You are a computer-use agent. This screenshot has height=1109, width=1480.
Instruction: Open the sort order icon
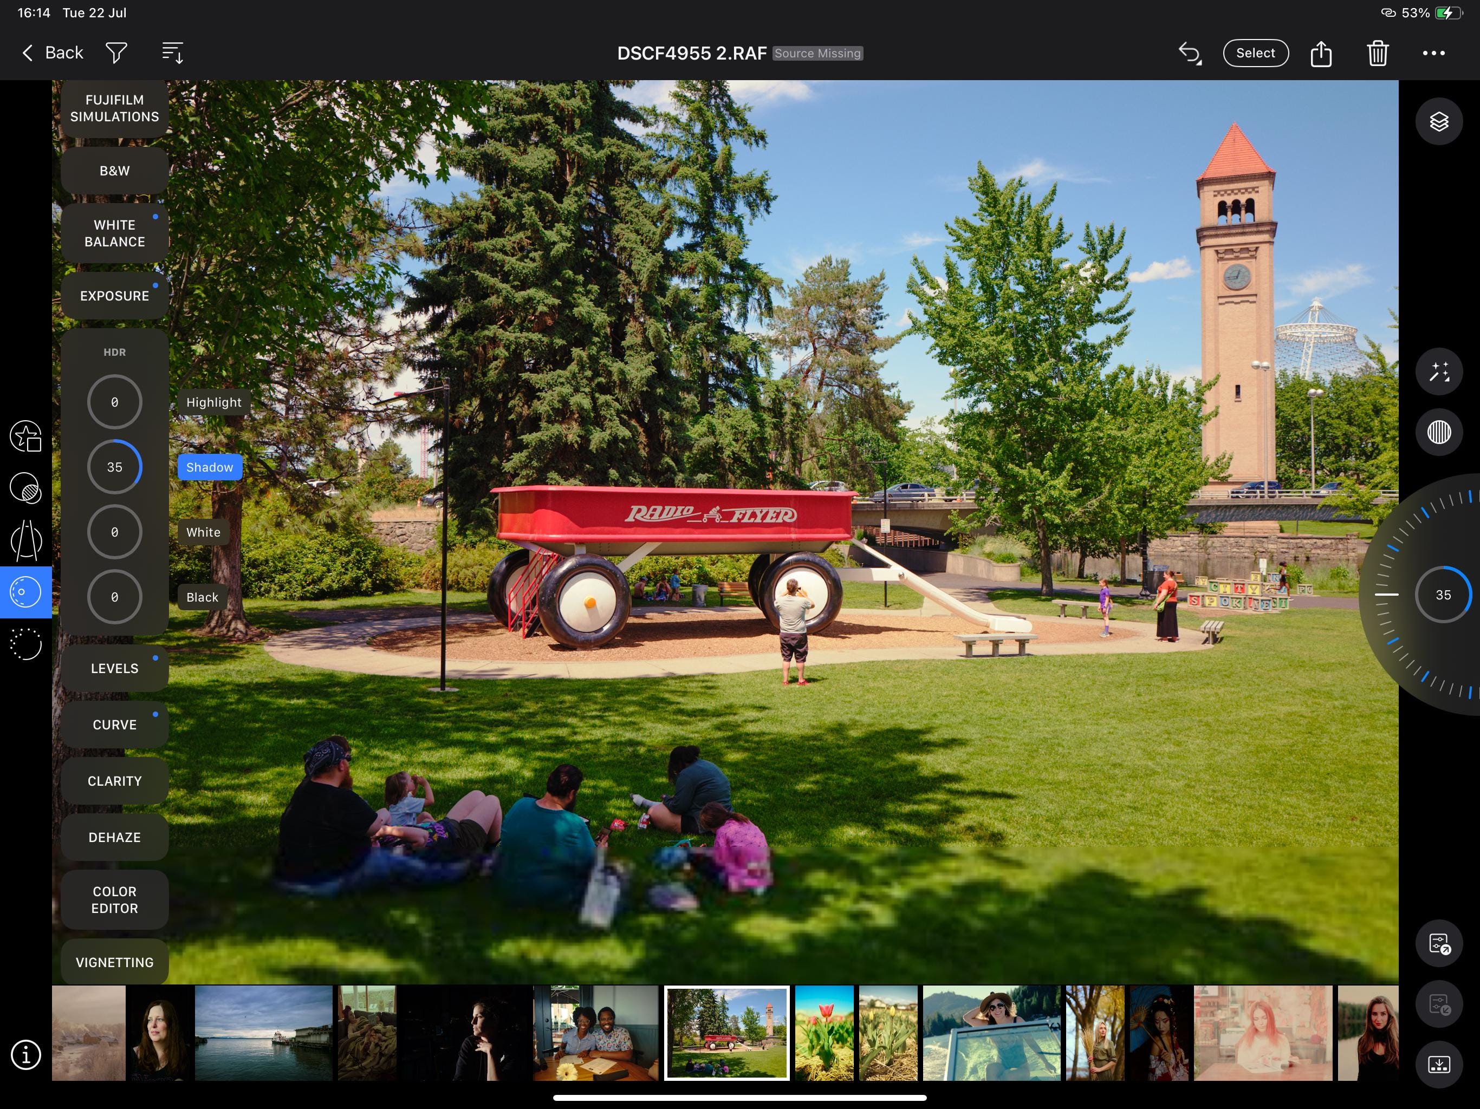tap(173, 53)
